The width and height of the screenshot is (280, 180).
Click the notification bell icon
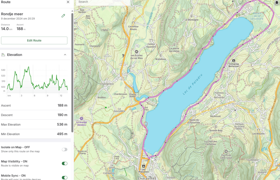coord(277,2)
